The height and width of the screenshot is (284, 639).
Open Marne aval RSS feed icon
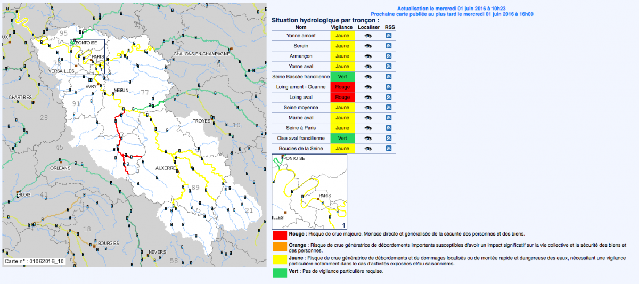389,118
